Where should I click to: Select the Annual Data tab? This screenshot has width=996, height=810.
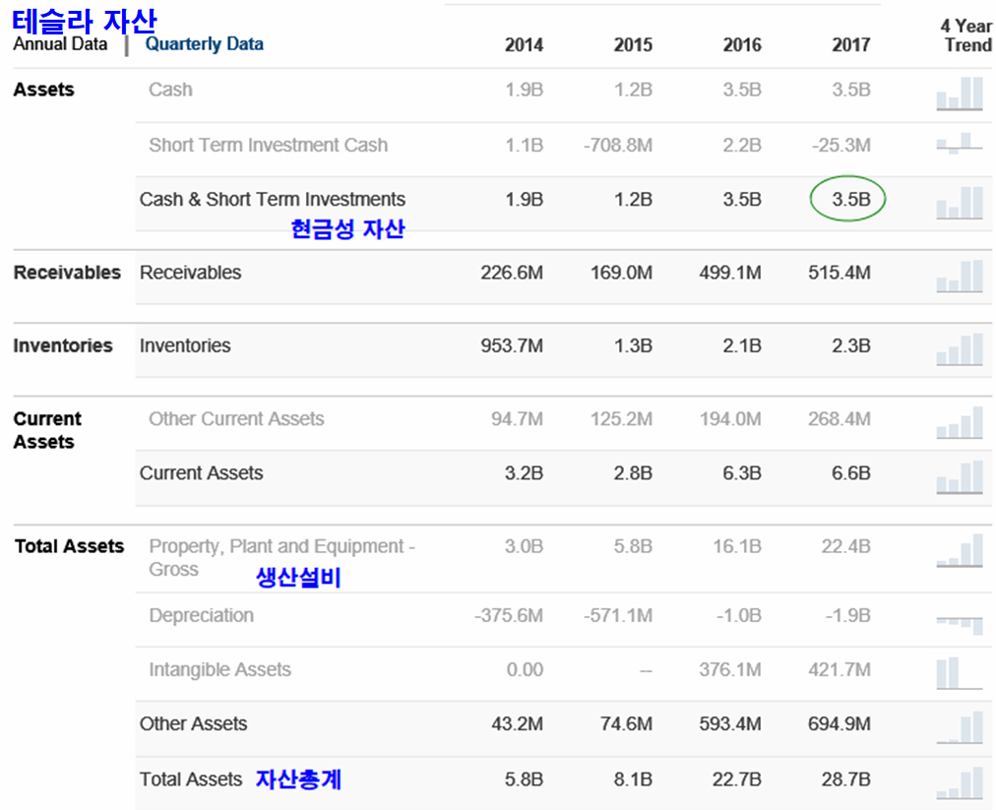60,43
